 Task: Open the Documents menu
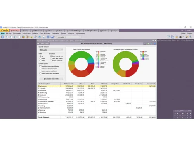coord(17,34)
